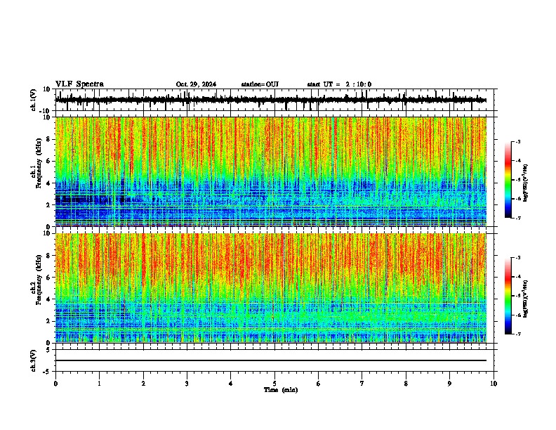This screenshot has width=556, height=430.
Task: Click the ch.1 color bar "log(PSD)" label
Action: (x=525, y=183)
